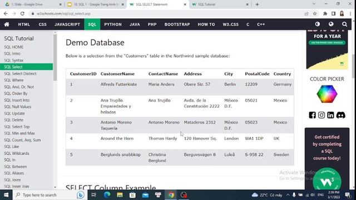Open PYTHON in the top navbar
The image size is (356, 200).
(113, 24)
